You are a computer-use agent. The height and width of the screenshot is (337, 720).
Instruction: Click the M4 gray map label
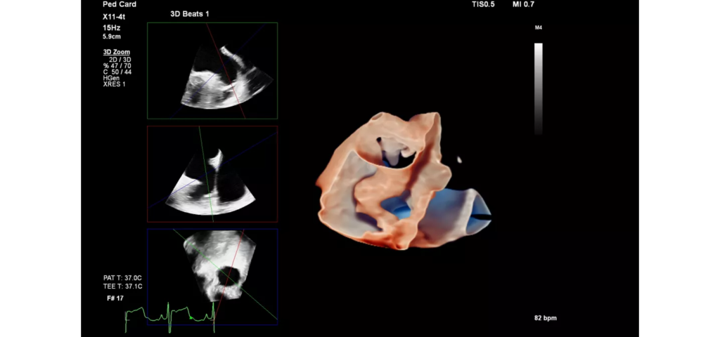538,29
